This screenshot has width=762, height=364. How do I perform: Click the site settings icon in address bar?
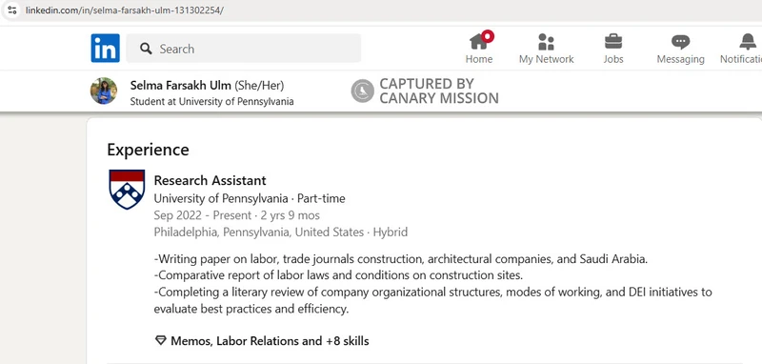point(12,10)
